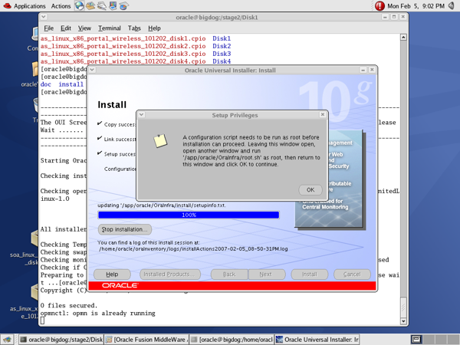Click the 100% installation progress bar

(189, 215)
